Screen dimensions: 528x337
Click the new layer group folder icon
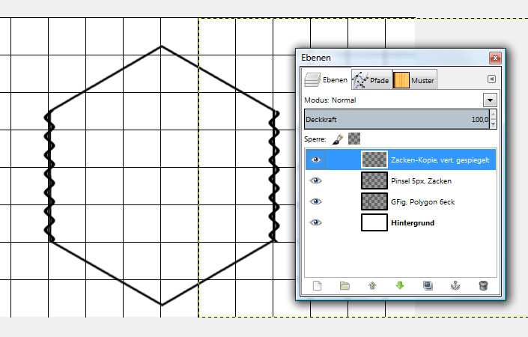point(345,285)
